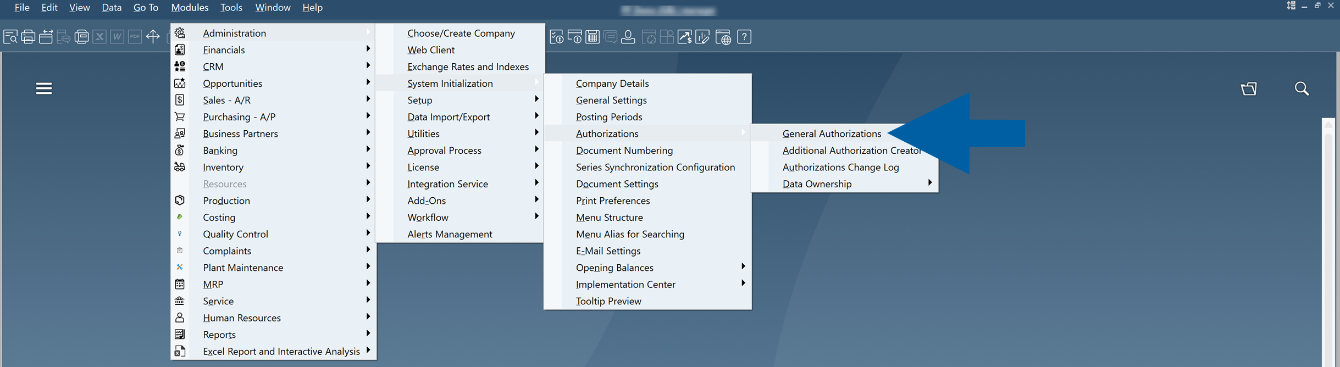1340x367 pixels.
Task: Choose Company Details menu entry
Action: coord(612,84)
